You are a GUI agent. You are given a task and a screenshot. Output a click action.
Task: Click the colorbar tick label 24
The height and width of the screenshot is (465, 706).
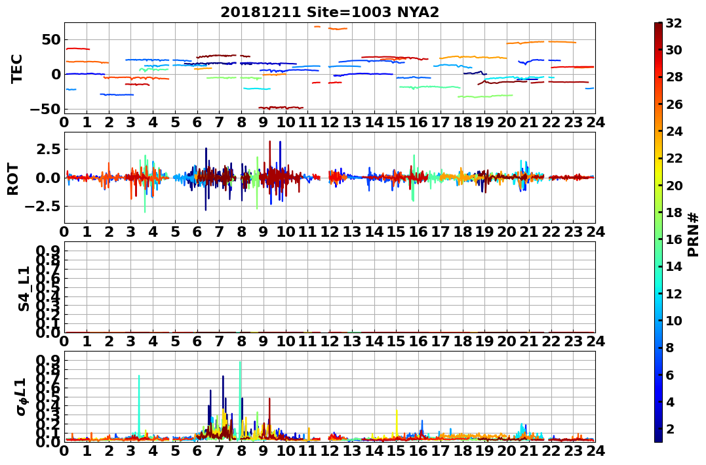(674, 131)
